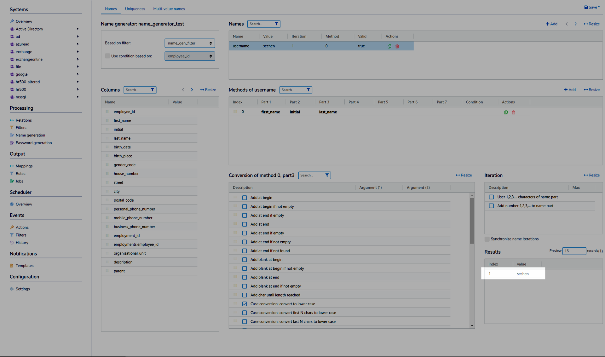This screenshot has width=605, height=357.
Task: Expand google system arrow
Action: pos(78,74)
